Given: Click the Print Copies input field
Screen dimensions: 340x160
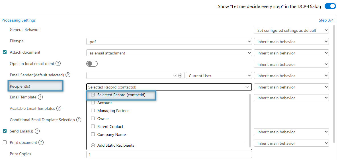Looking at the screenshot, I should (169, 155).
